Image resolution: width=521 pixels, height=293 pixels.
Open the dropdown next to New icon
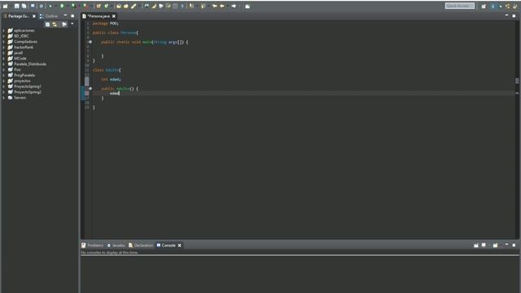11,6
